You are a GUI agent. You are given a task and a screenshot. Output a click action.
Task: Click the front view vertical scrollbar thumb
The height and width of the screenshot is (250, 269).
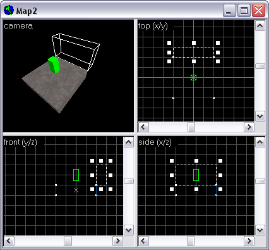point(129,181)
